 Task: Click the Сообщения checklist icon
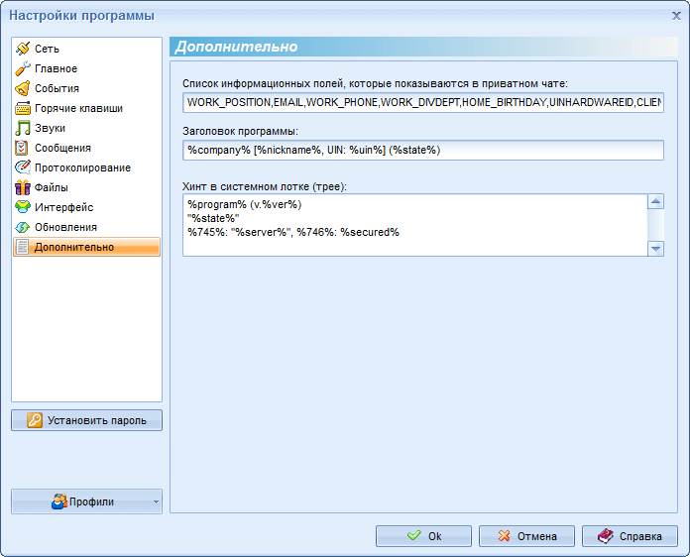(x=23, y=148)
